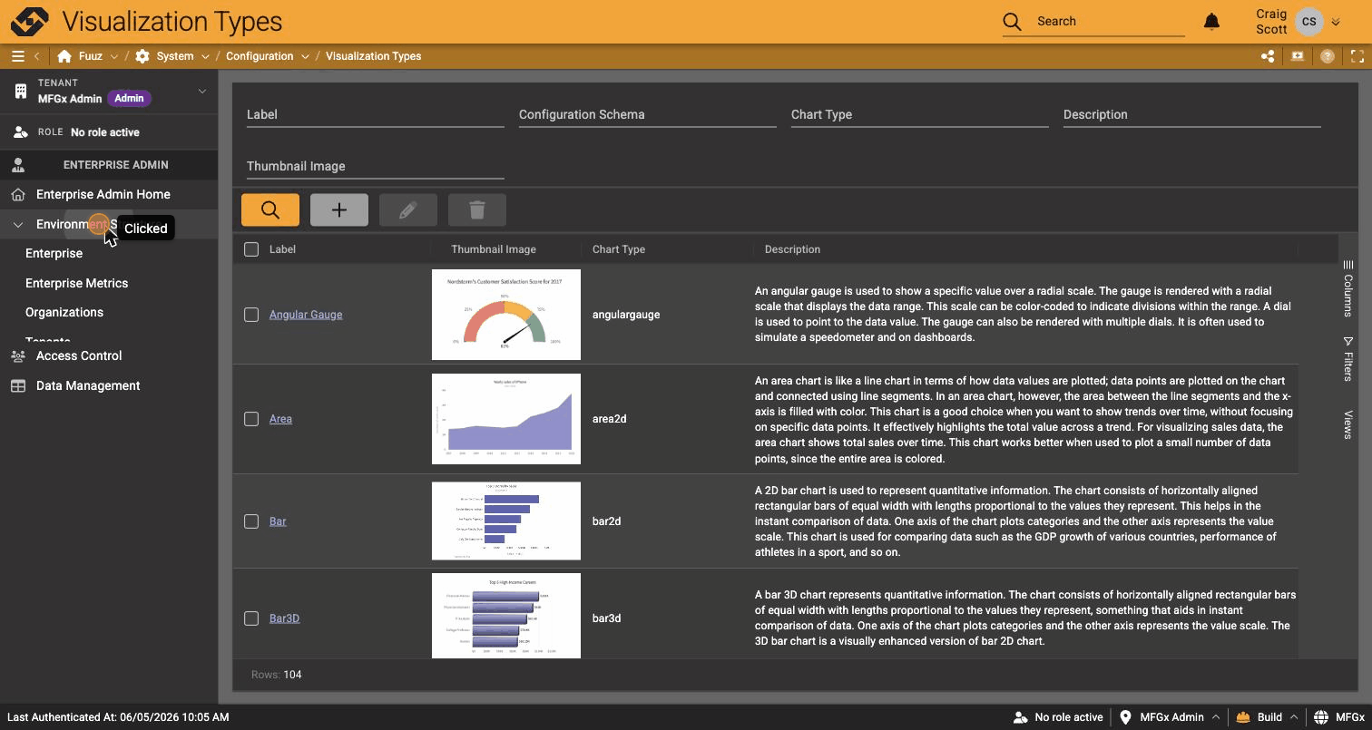Image resolution: width=1372 pixels, height=730 pixels.
Task: Click the tenant building icon in sidebar
Action: click(21, 91)
